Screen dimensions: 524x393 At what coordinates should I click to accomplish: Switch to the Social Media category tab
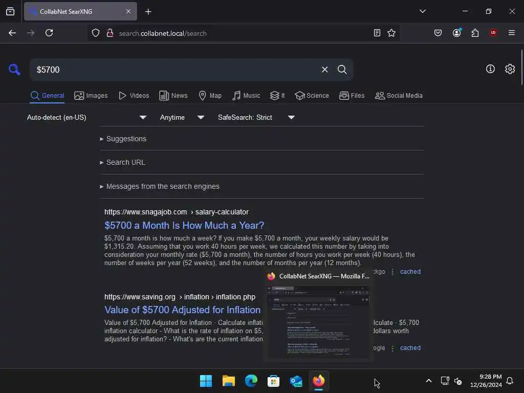[x=399, y=96]
